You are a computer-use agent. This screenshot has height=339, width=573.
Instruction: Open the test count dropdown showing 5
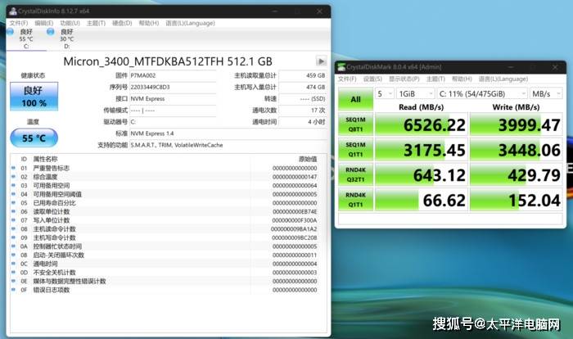tap(385, 93)
